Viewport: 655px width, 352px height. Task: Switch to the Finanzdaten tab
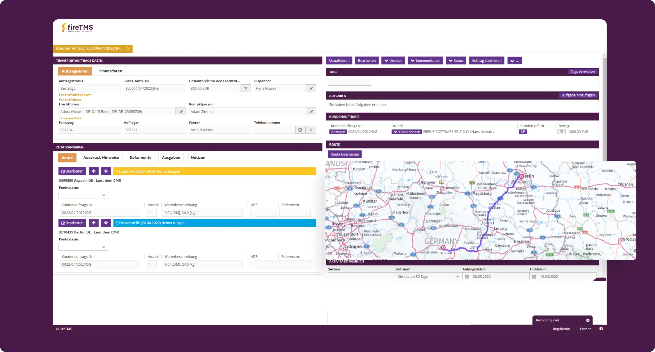pyautogui.click(x=110, y=71)
